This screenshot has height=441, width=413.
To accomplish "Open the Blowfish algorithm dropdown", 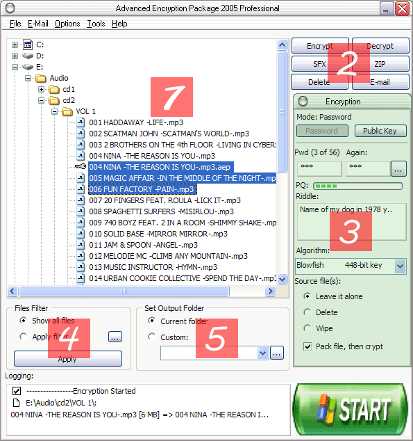I will point(400,266).
